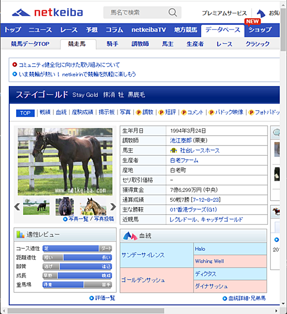
Task: Click the red bullet icon of community notice
Action: click(15, 65)
